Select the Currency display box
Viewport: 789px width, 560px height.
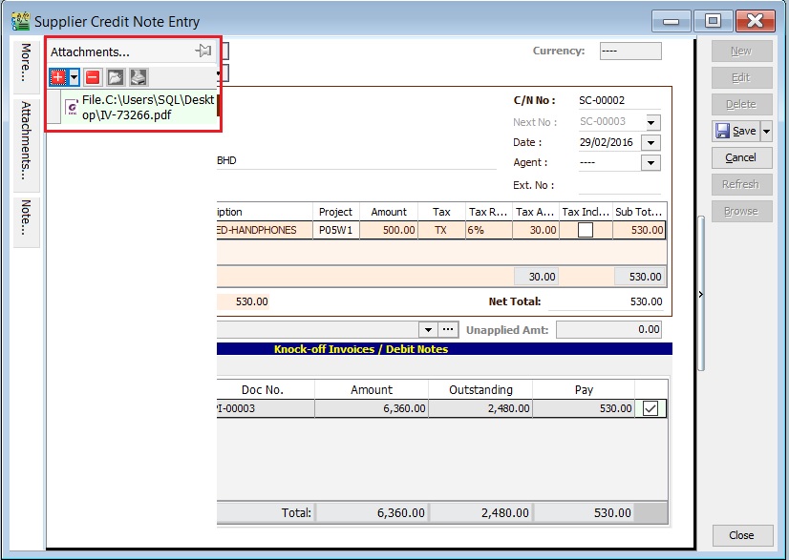(632, 51)
